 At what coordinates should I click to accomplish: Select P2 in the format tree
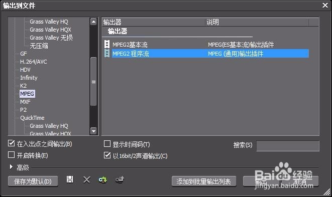(x=23, y=110)
